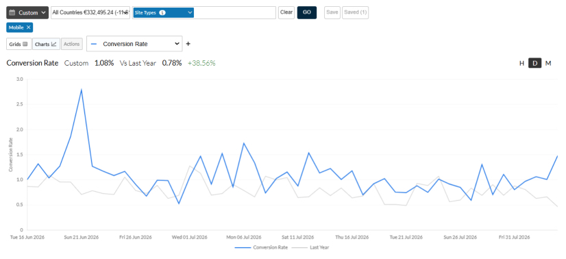Click the 'Thu 16 Jul 2026' axis label
Viewport: 566px width, 259px height.
point(352,237)
